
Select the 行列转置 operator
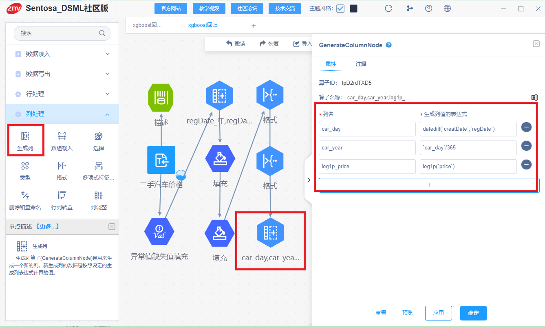point(62,200)
